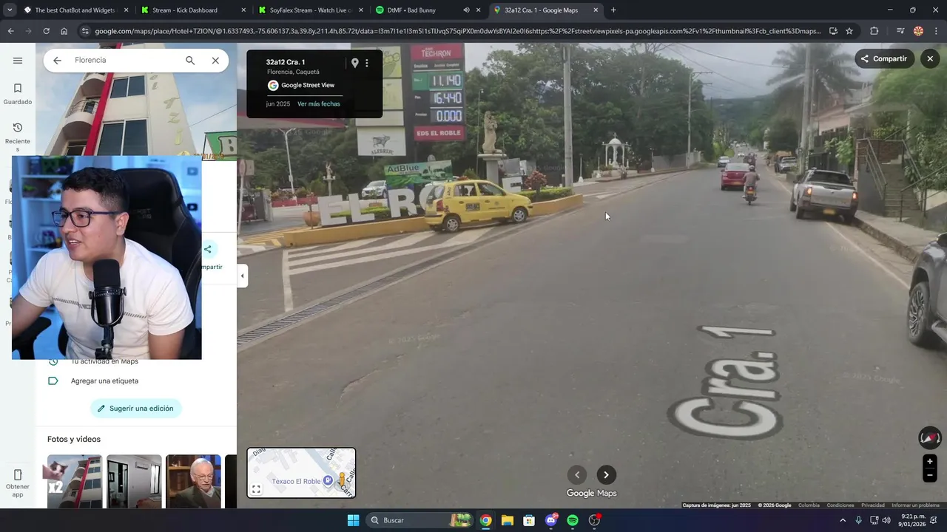The height and width of the screenshot is (532, 947).
Task: Open the first hotel building photo thumbnail
Action: click(x=75, y=482)
